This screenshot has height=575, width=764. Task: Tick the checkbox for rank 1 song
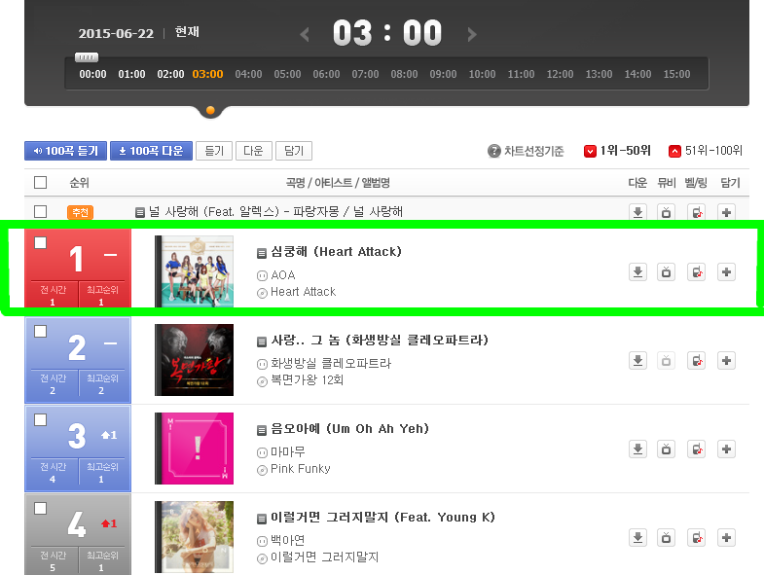tap(41, 242)
